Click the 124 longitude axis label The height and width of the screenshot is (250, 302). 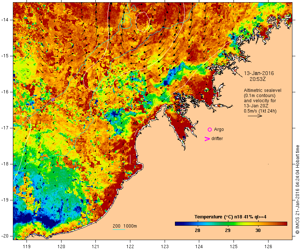[199, 247]
